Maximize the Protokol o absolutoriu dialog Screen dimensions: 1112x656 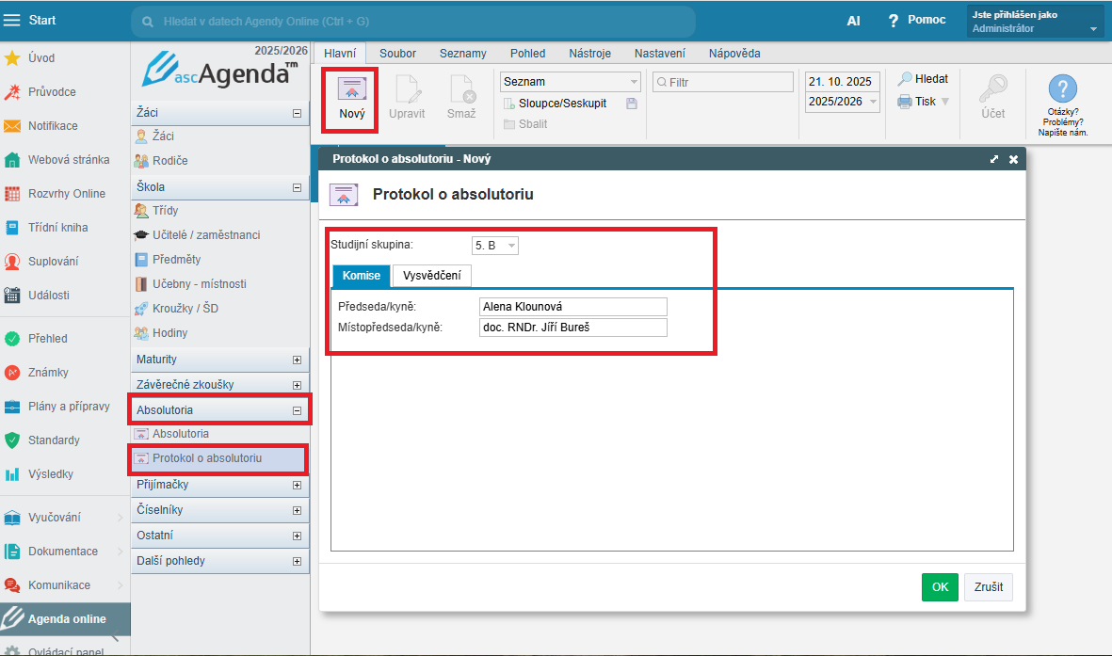tap(994, 160)
